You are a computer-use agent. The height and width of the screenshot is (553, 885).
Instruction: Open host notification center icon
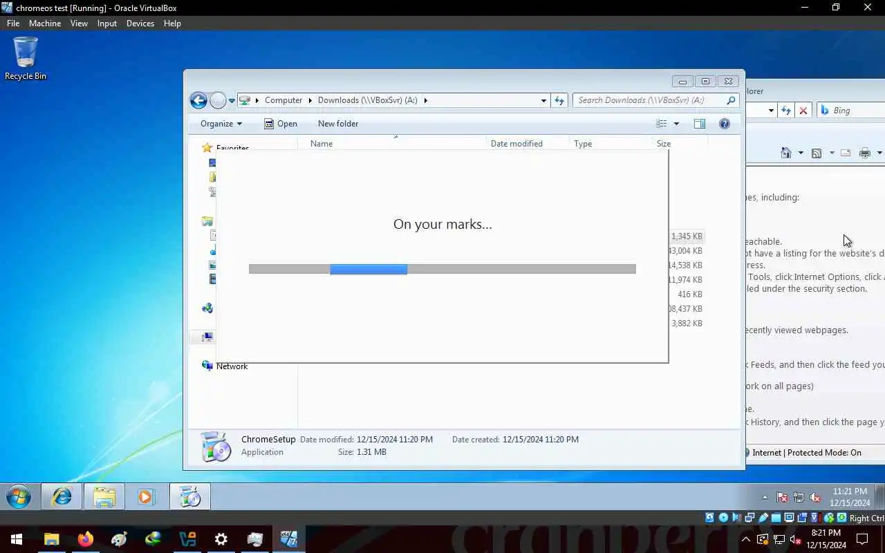862,539
